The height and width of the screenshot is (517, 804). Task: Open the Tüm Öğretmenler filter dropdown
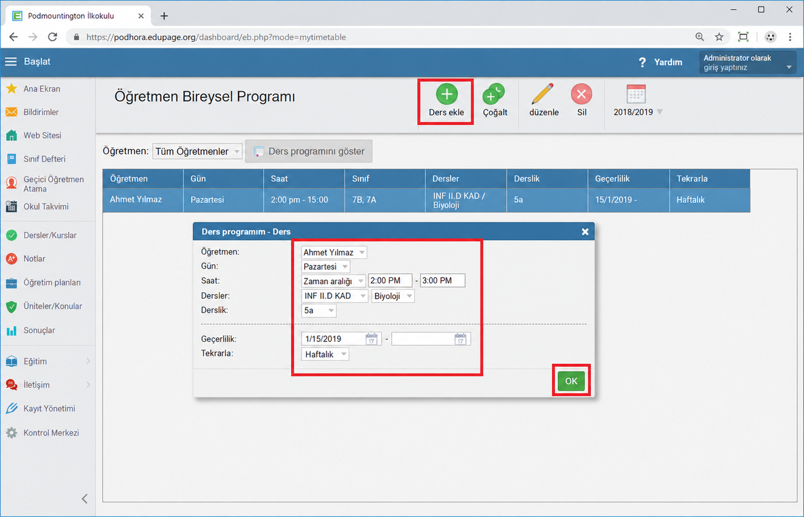(197, 151)
